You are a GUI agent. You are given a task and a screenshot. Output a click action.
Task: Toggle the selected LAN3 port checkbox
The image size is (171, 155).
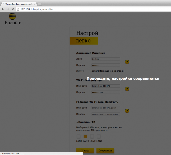[x=85, y=136]
